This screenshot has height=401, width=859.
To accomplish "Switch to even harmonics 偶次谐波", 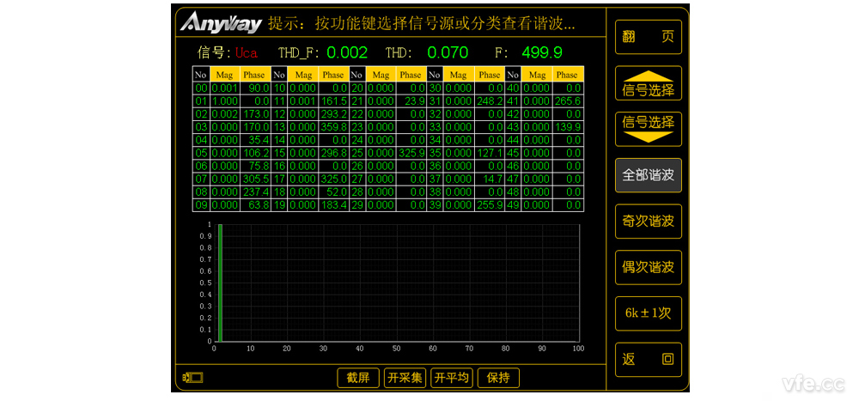I will tap(649, 267).
